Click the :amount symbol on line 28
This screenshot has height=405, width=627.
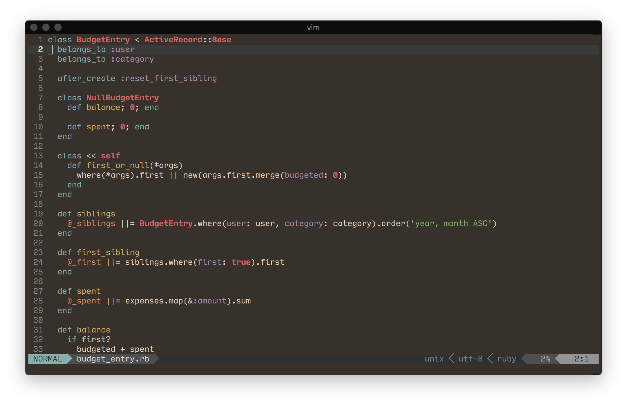tap(210, 301)
